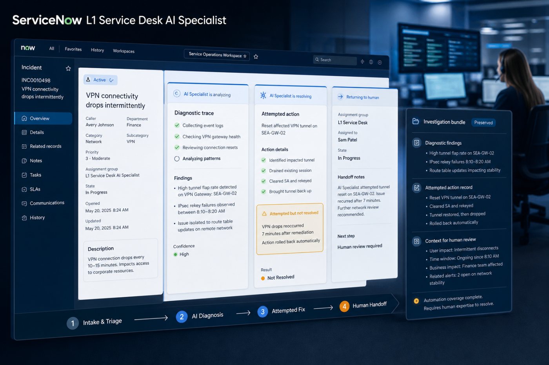Viewport: 549px width, 365px height.
Task: Click the Context for human review icon
Action: tap(416, 241)
